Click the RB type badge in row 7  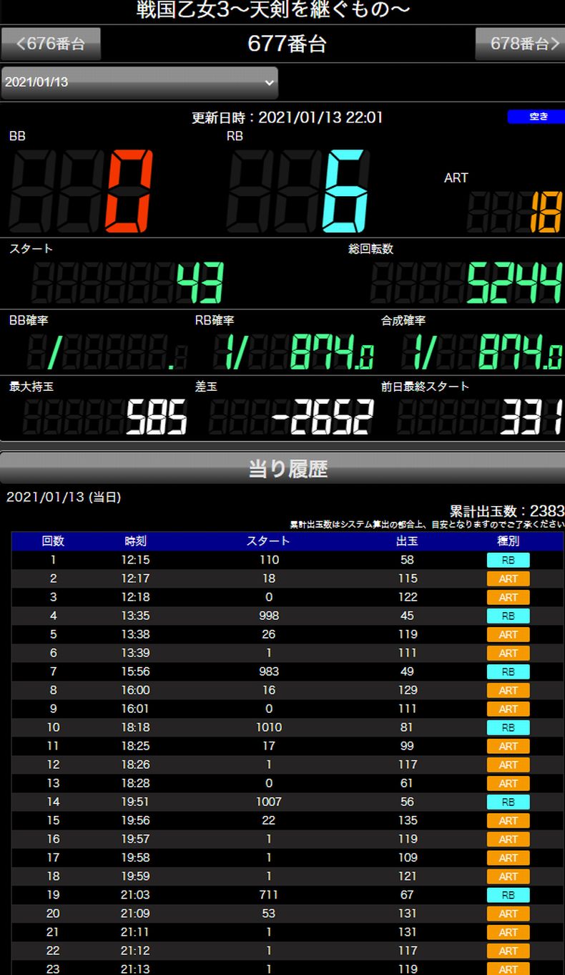508,671
